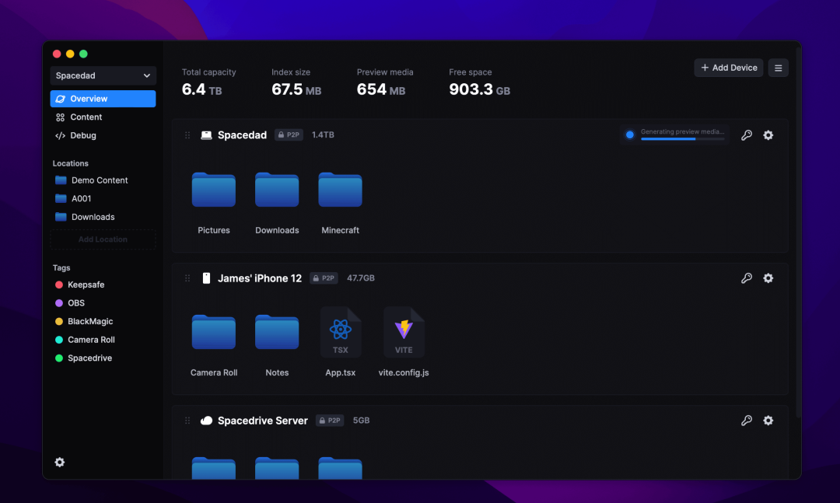Screen dimensions: 840x503
Task: Select the red Keepsafe tag
Action: coord(80,285)
